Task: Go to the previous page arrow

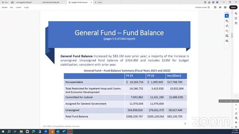Action: (x=236, y=105)
